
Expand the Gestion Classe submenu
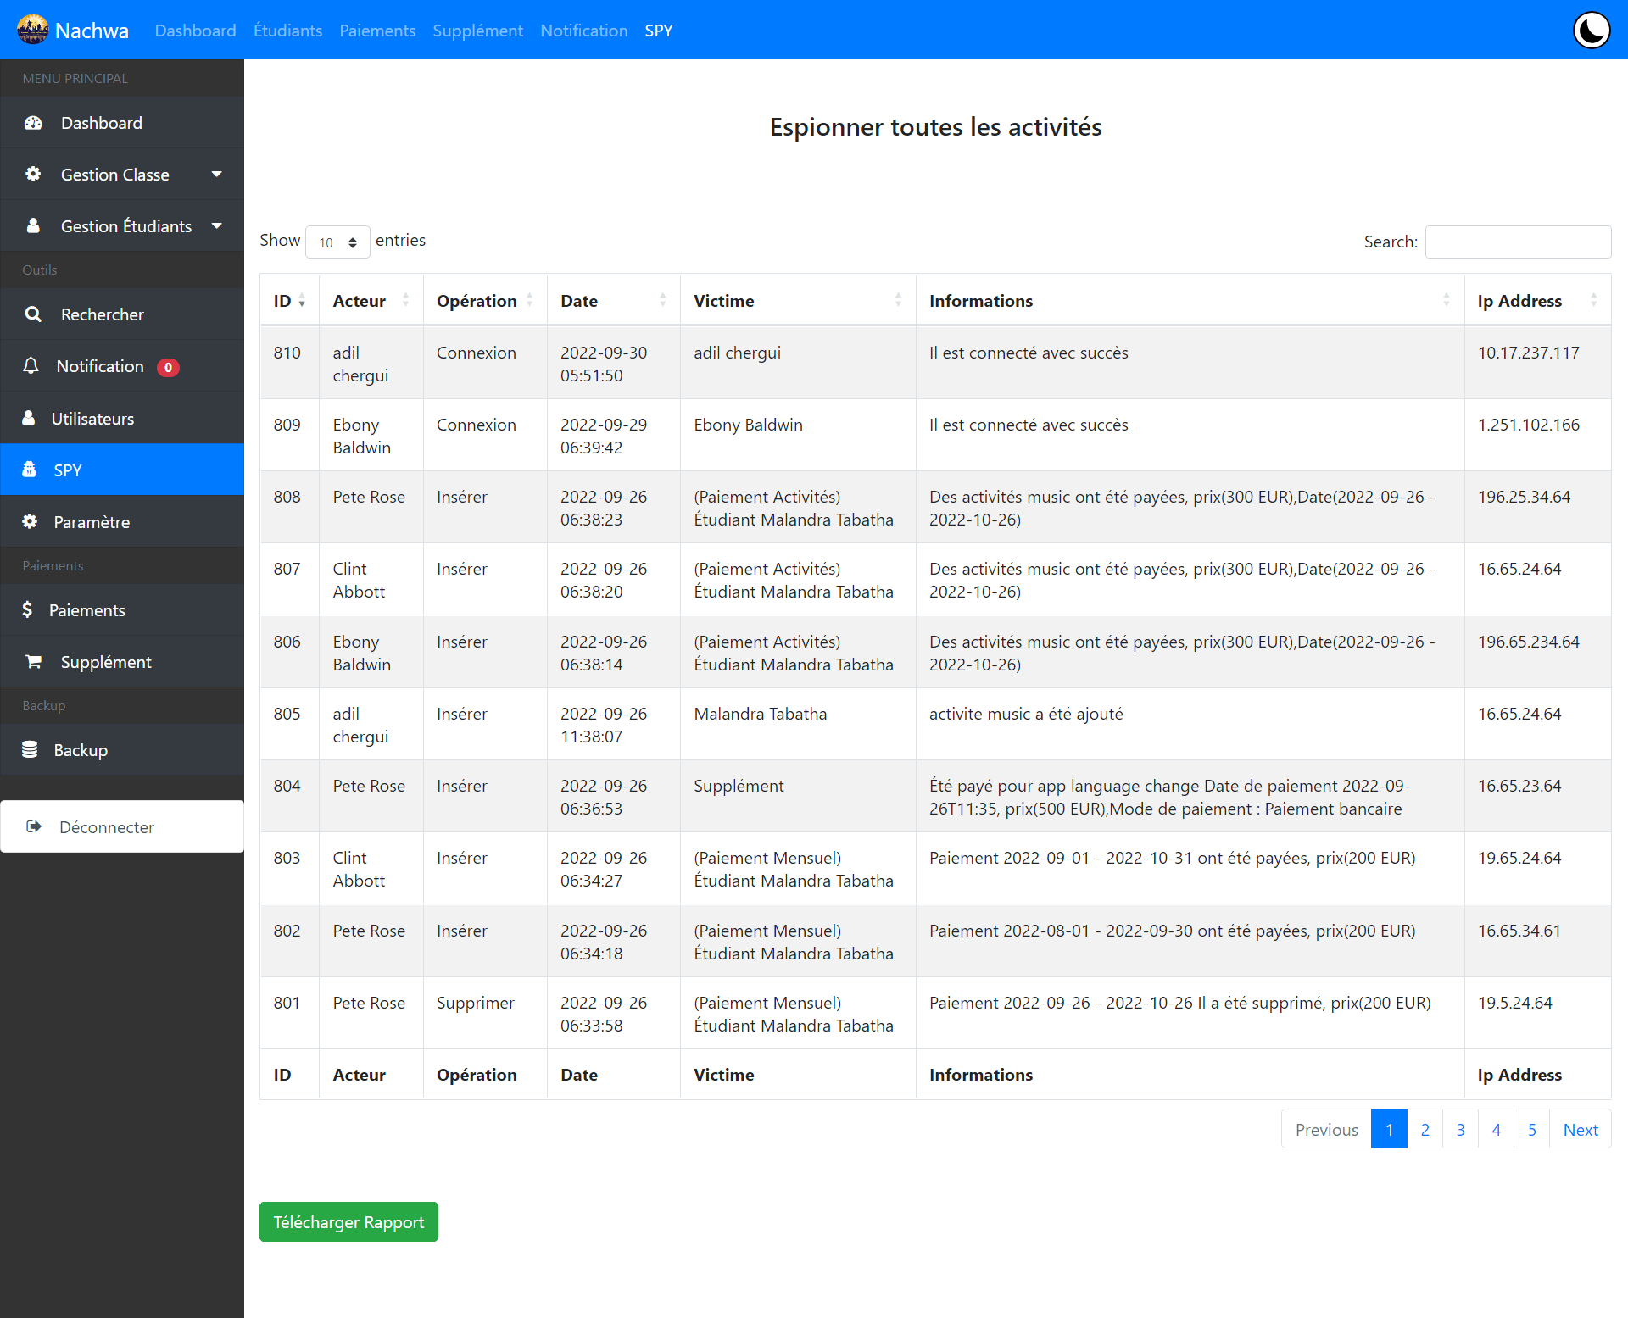(216, 175)
